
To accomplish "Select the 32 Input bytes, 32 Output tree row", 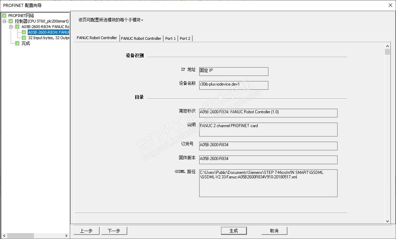I will coord(48,38).
